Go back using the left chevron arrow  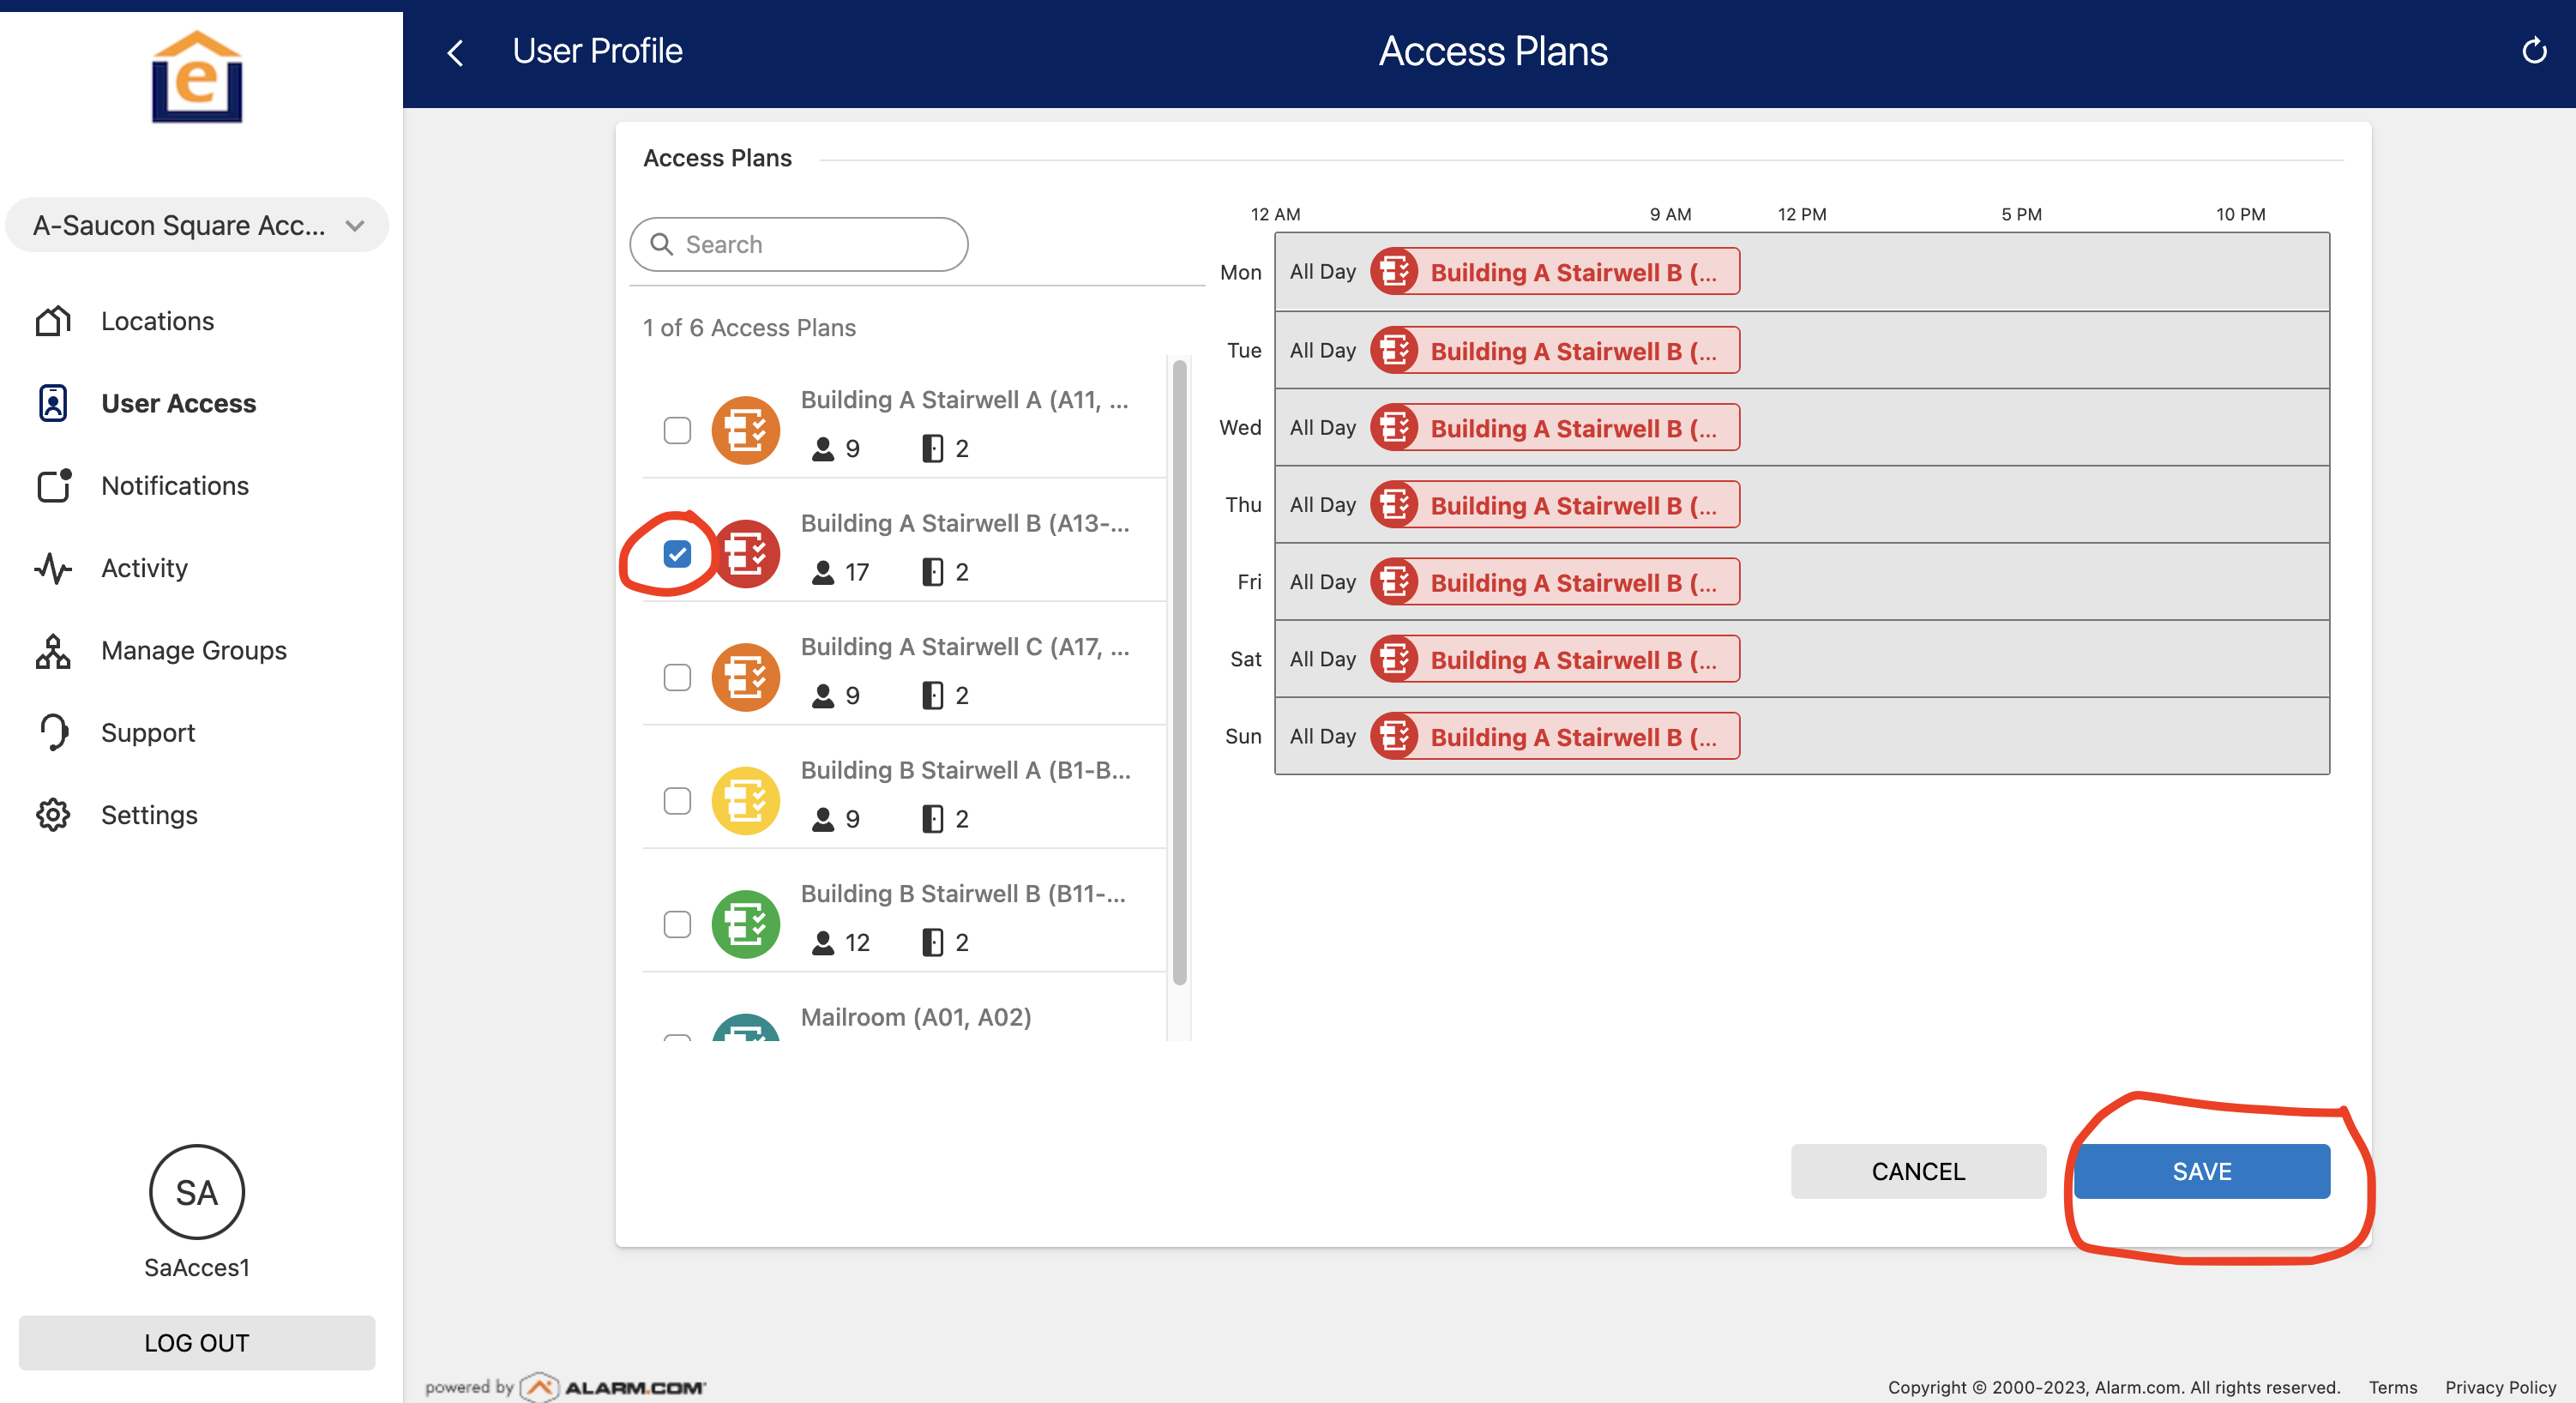(456, 52)
